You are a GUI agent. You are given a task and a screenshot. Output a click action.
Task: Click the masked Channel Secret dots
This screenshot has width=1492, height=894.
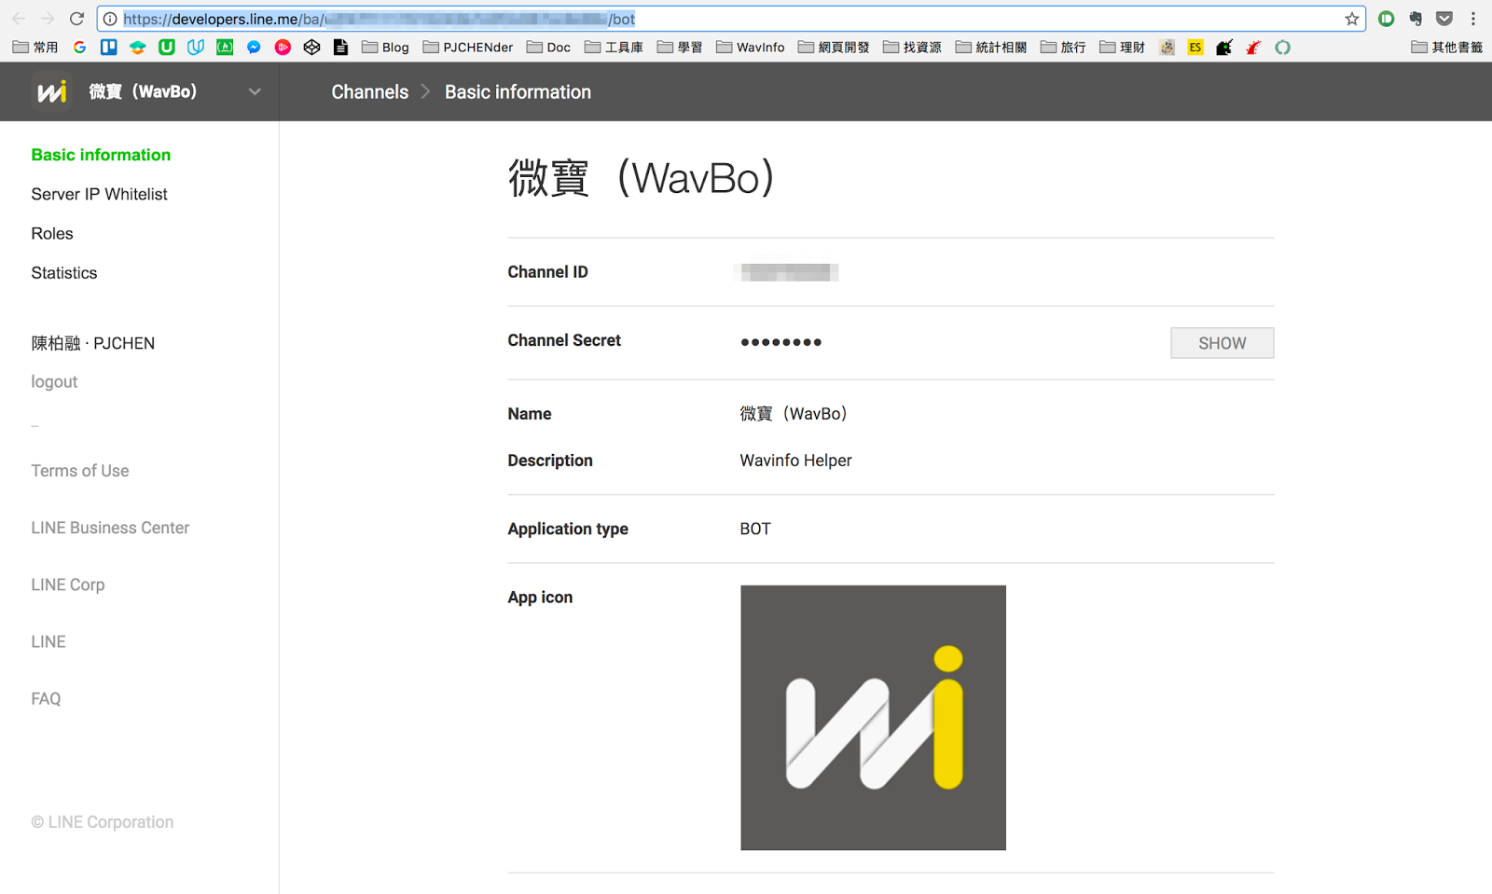[781, 342]
